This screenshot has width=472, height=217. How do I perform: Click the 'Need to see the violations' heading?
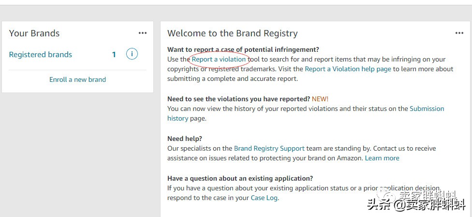pos(238,99)
